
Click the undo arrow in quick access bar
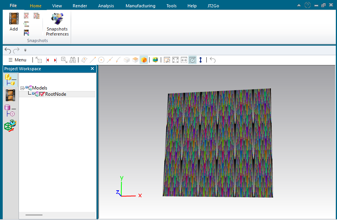click(x=8, y=50)
